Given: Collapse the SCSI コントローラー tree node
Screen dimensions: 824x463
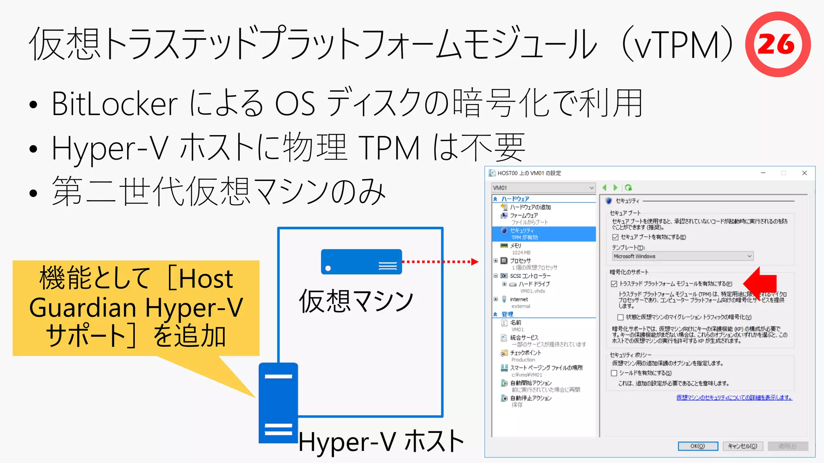Looking at the screenshot, I should coord(496,276).
